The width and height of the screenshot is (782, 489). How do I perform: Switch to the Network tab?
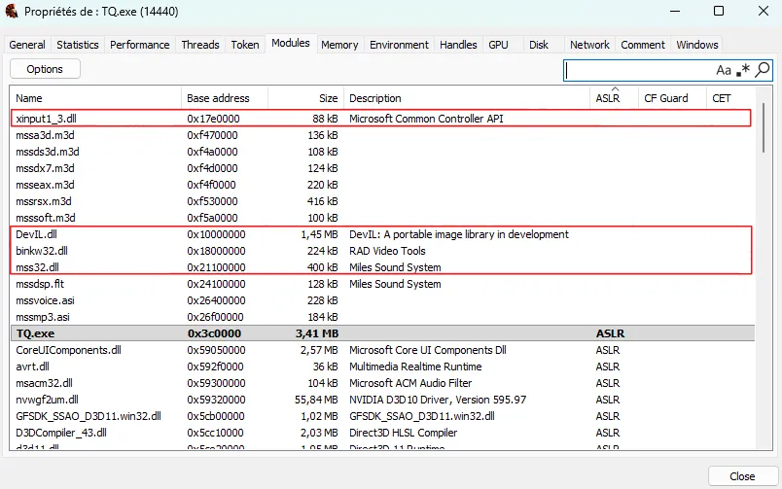click(x=589, y=45)
